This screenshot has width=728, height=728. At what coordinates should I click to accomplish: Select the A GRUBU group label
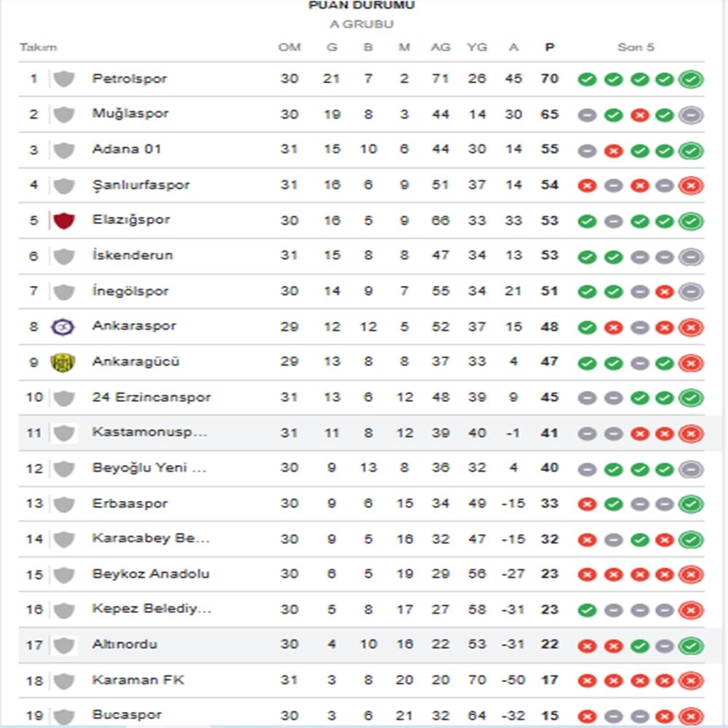pyautogui.click(x=362, y=24)
